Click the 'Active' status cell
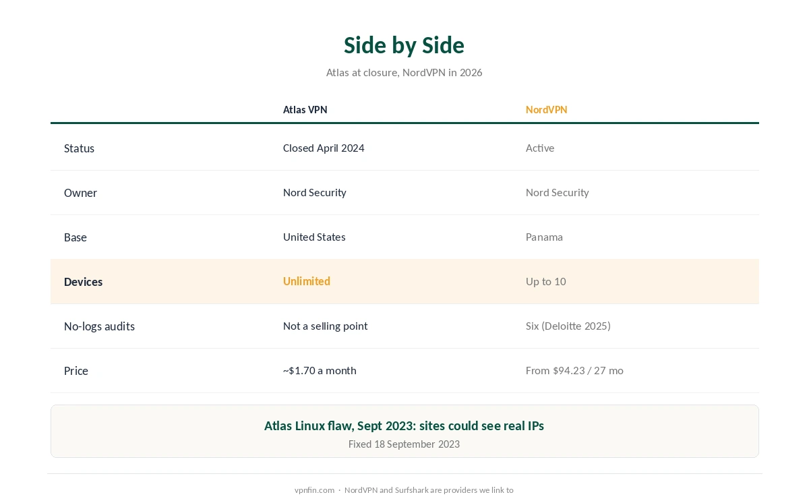 pyautogui.click(x=540, y=148)
